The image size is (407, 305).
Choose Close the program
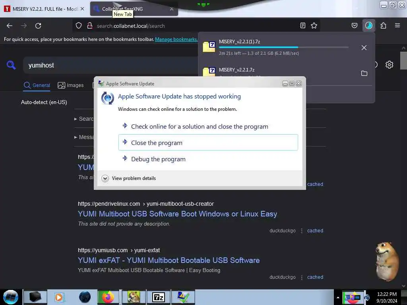208,143
